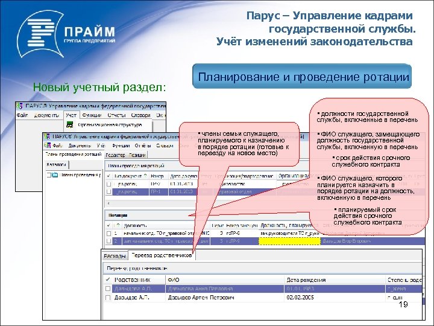Select Планы проведения tree item
Image resolution: width=434 pixels, height=326 pixels.
point(80,175)
